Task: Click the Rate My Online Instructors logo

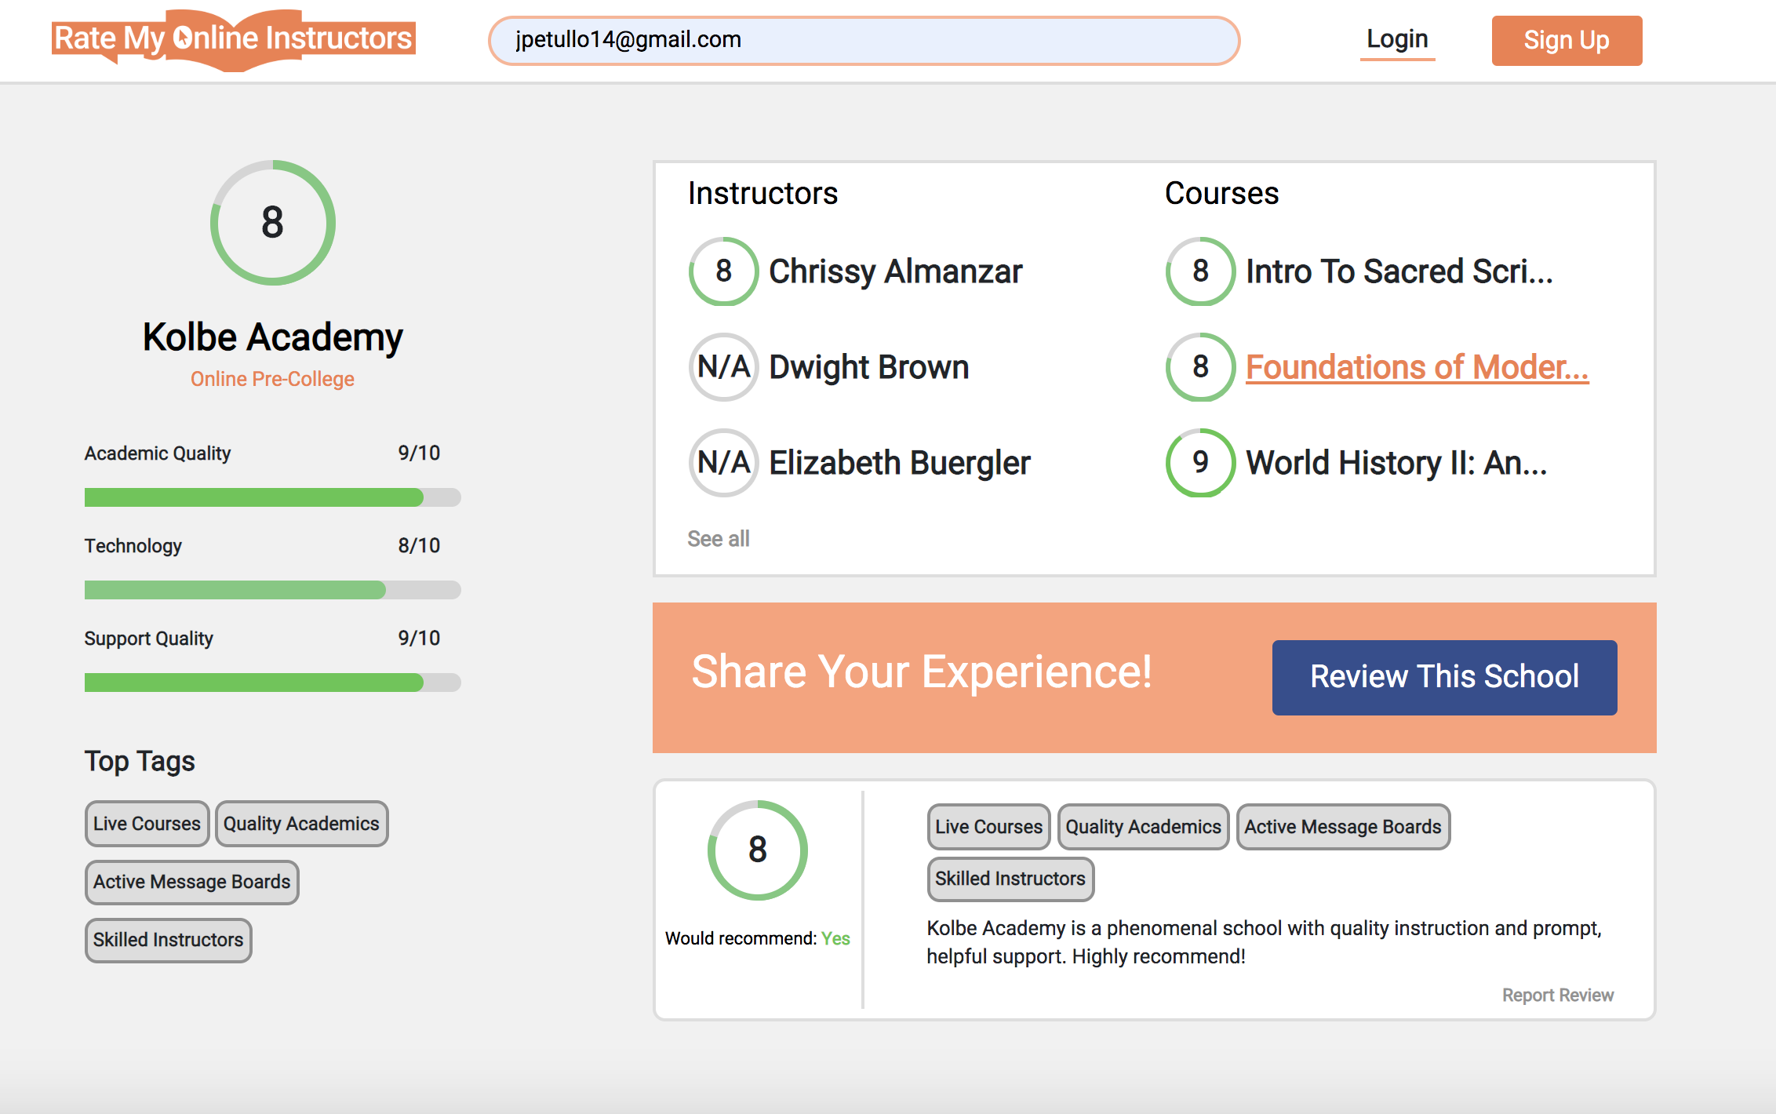Action: tap(233, 38)
